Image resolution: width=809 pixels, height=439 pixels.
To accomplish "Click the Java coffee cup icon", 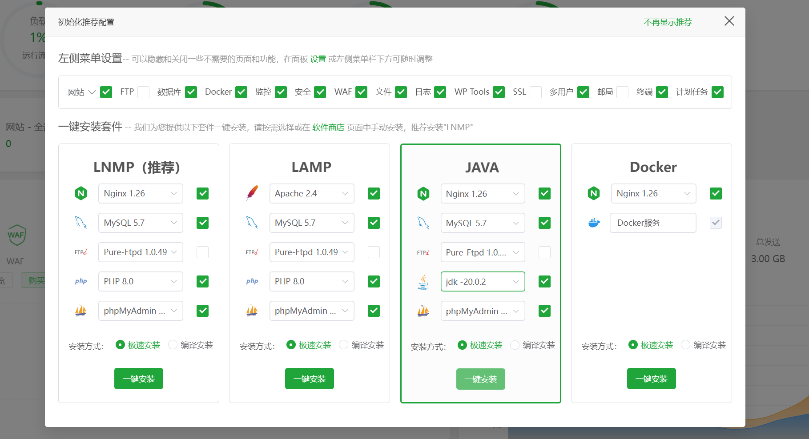I will pos(423,282).
